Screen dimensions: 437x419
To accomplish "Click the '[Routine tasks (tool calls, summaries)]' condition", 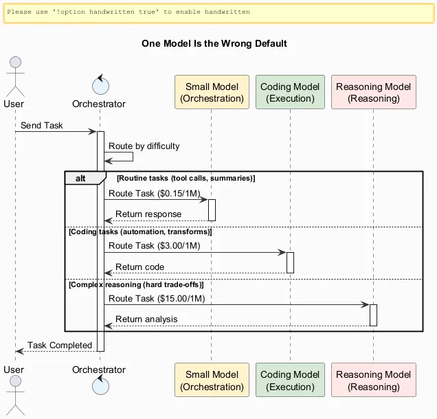I will click(186, 178).
